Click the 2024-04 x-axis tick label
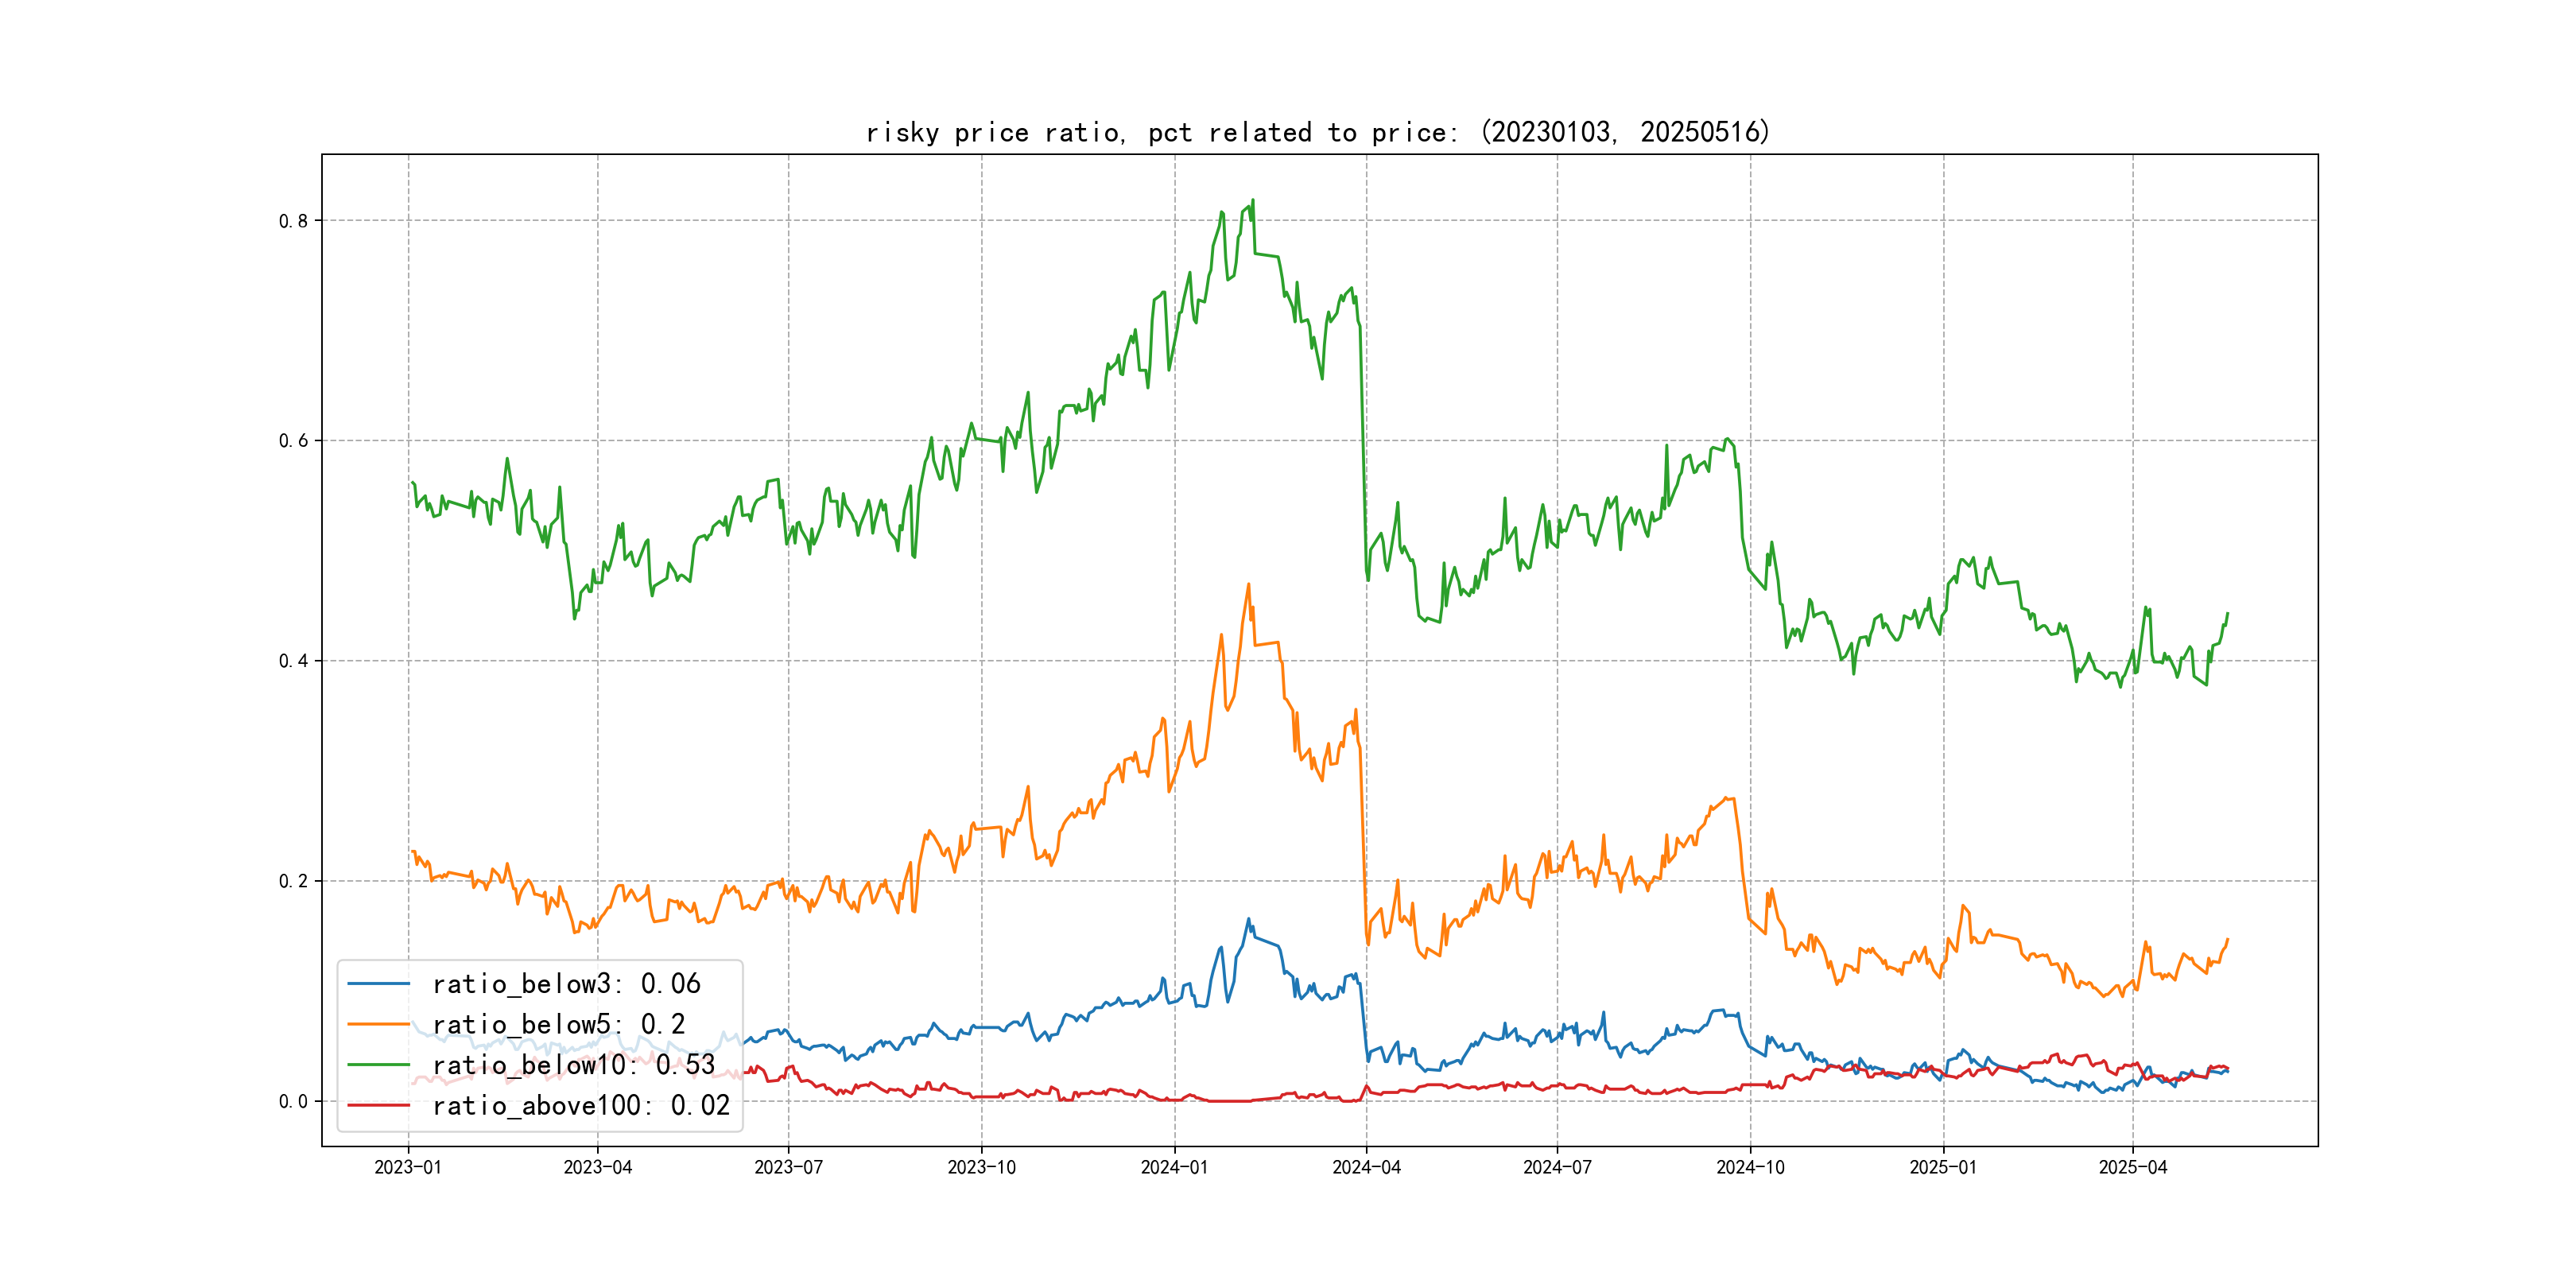Image resolution: width=2576 pixels, height=1288 pixels. point(1366,1167)
